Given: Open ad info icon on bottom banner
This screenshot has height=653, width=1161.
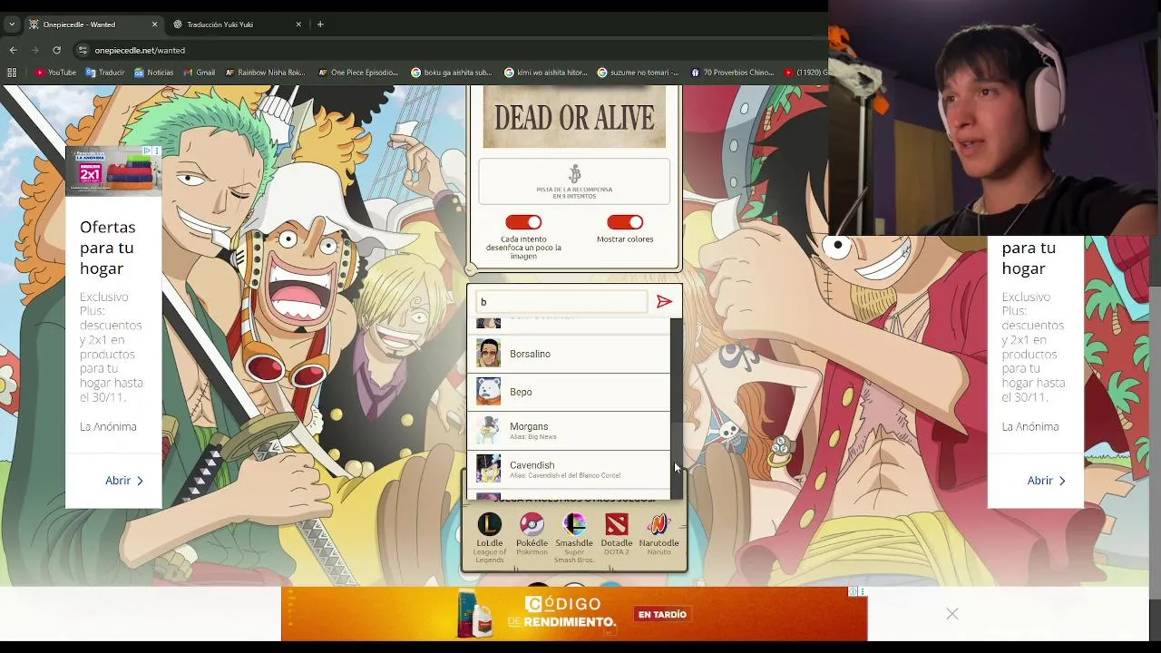Looking at the screenshot, I should (x=854, y=591).
